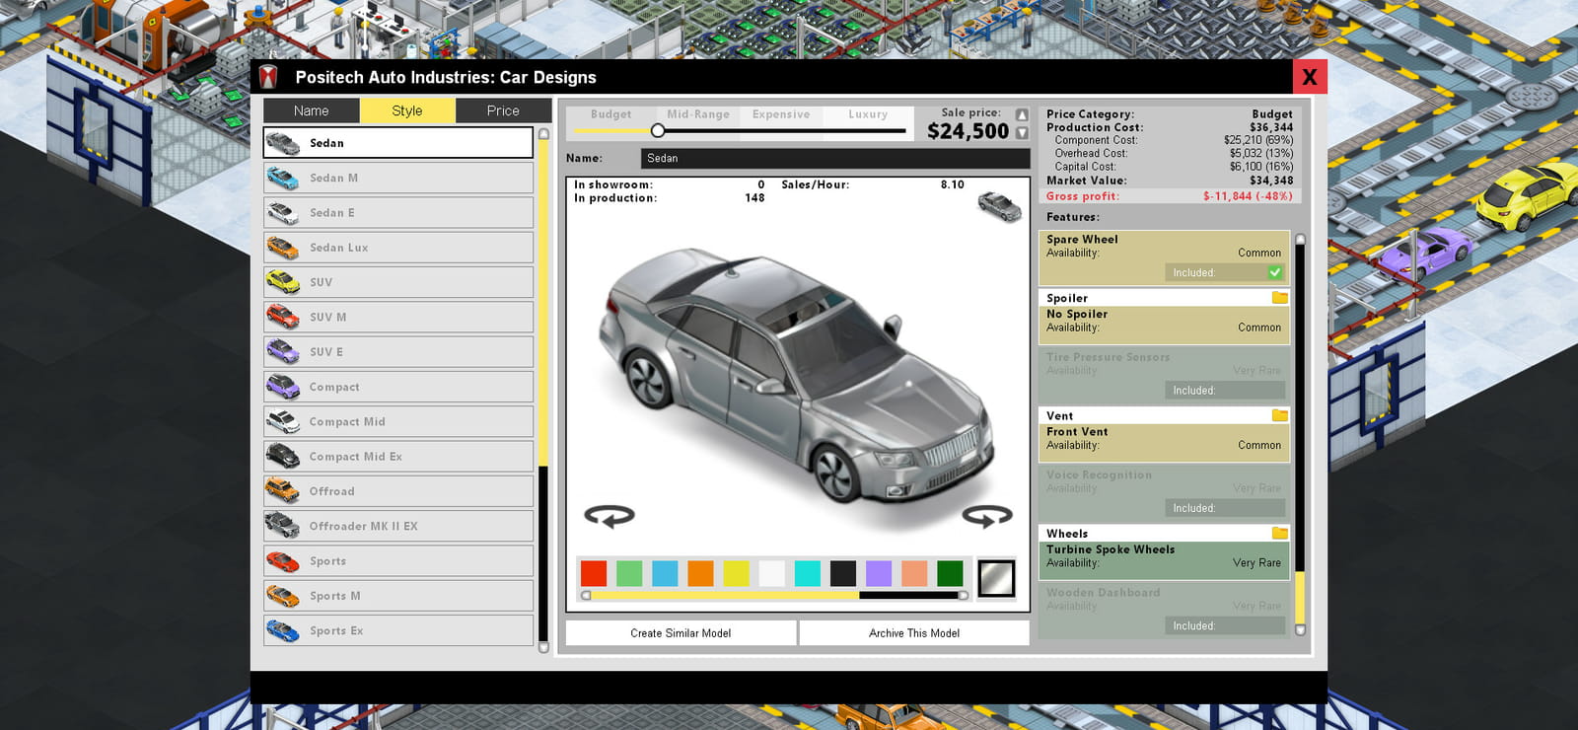The width and height of the screenshot is (1578, 730).
Task: Toggle Wooden Dashboard Included box
Action: tap(1225, 625)
